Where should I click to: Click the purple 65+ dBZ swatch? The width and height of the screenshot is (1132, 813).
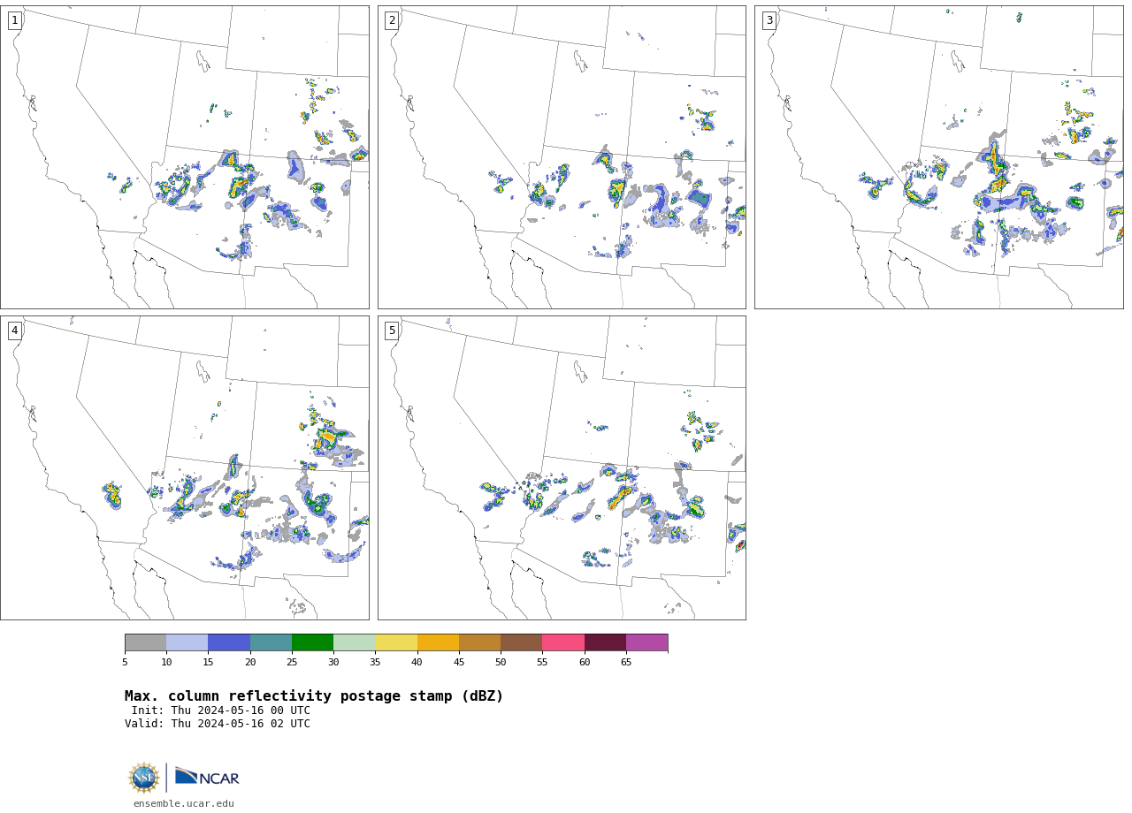[647, 642]
